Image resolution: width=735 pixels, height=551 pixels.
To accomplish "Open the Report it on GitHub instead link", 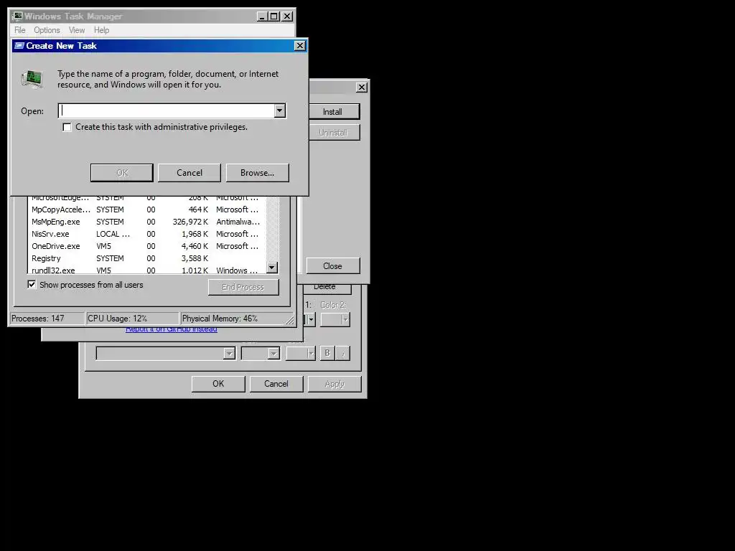I will pos(172,329).
